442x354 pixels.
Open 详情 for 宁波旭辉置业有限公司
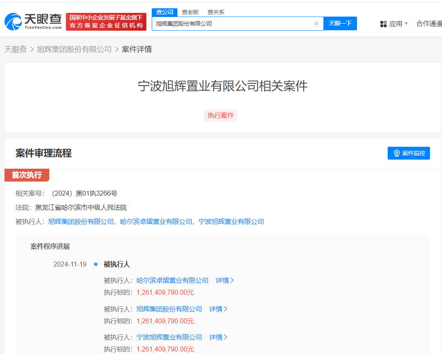point(218,337)
